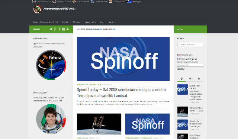Open the Twitter social link
This screenshot has height=139, width=238.
[x=51, y=29]
